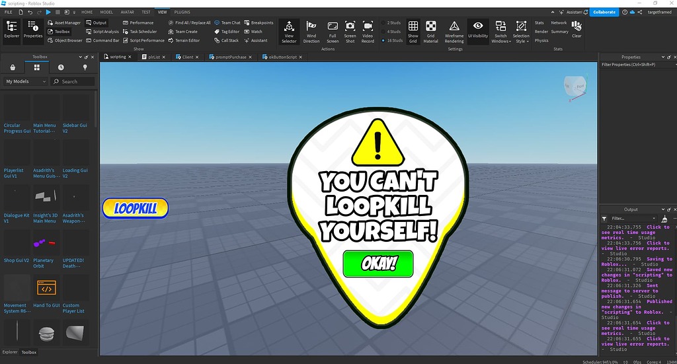Toggle the Toolbox window in ribbon
Viewport: 677px width, 364px height.
[x=59, y=32]
